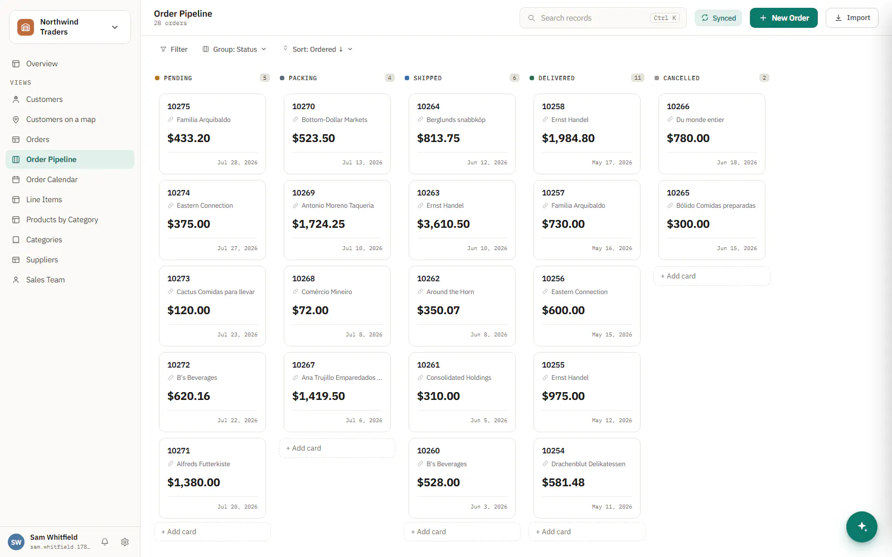Open the Filter options

[x=173, y=49]
